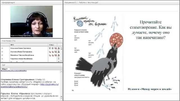Click the person role icon in Скутнева Елена Григорьевна's row
The width and height of the screenshot is (180, 101).
coord(59,52)
